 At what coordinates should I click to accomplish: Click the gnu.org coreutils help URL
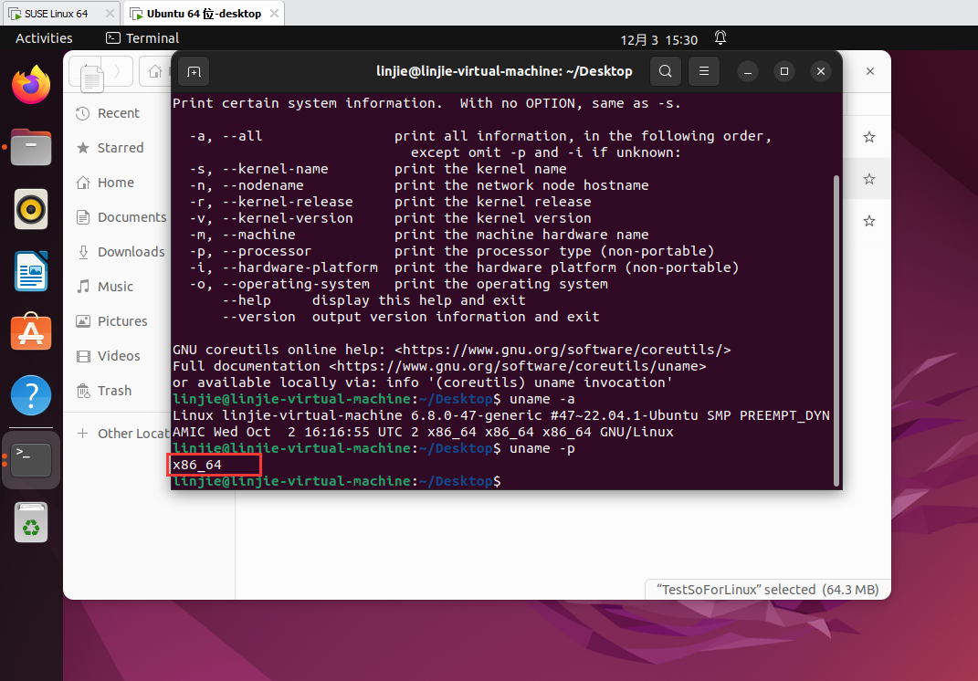click(x=562, y=350)
